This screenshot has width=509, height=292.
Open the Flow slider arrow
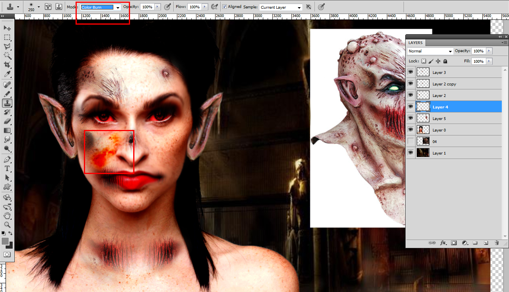205,7
